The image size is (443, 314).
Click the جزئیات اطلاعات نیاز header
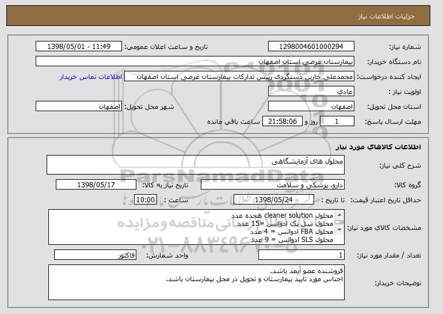pyautogui.click(x=218, y=16)
